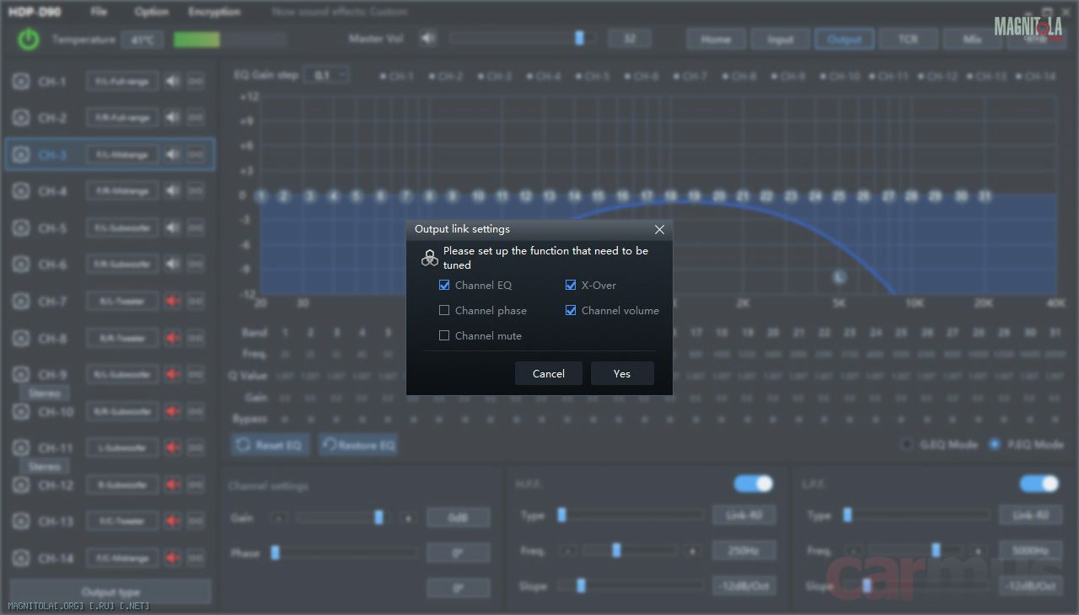Toggle the Channel volume checkbox
The width and height of the screenshot is (1079, 615).
[571, 311]
